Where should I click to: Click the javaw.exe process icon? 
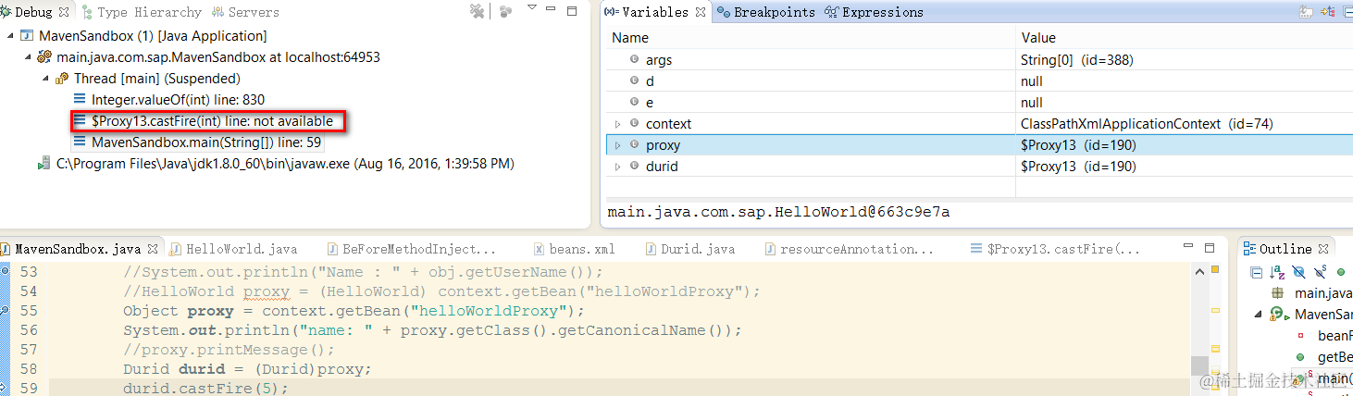(43, 164)
